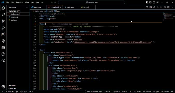
Task: Expand the OUTLINE section
Action: pyautogui.click(x=18, y=86)
